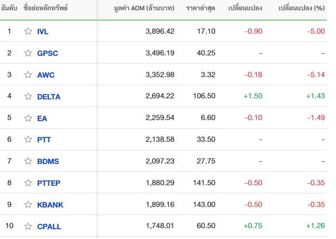Viewport: 336px width, 239px height.
Task: Add GPSC to favorites with star
Action: coord(28,53)
